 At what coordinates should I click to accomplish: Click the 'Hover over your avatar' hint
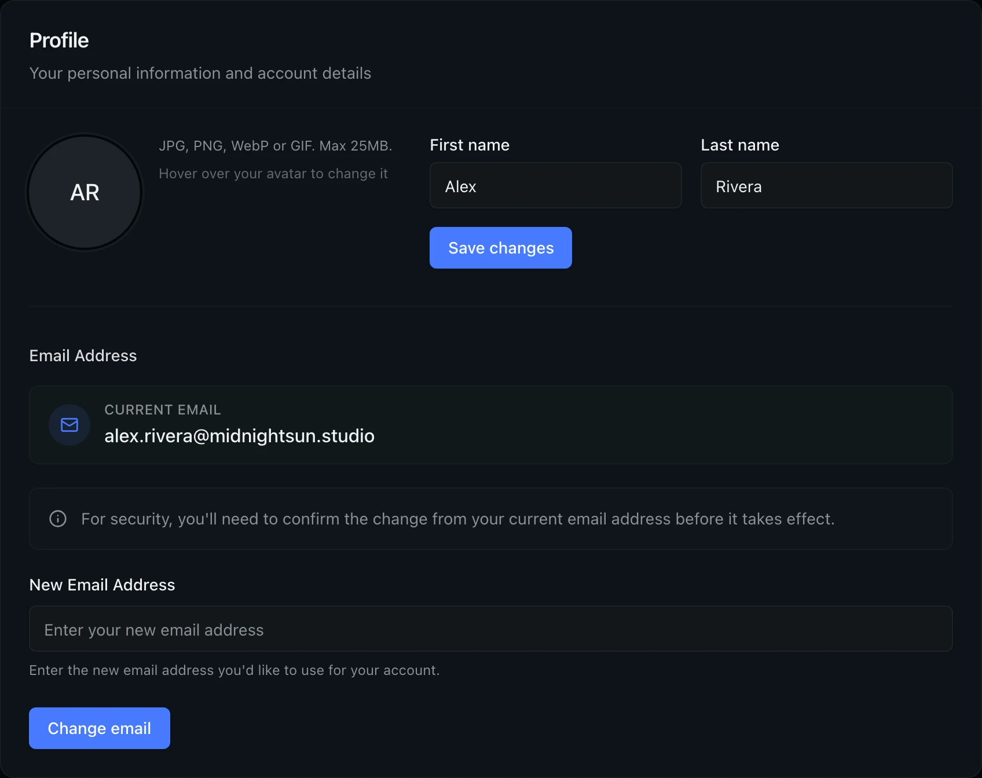click(273, 174)
